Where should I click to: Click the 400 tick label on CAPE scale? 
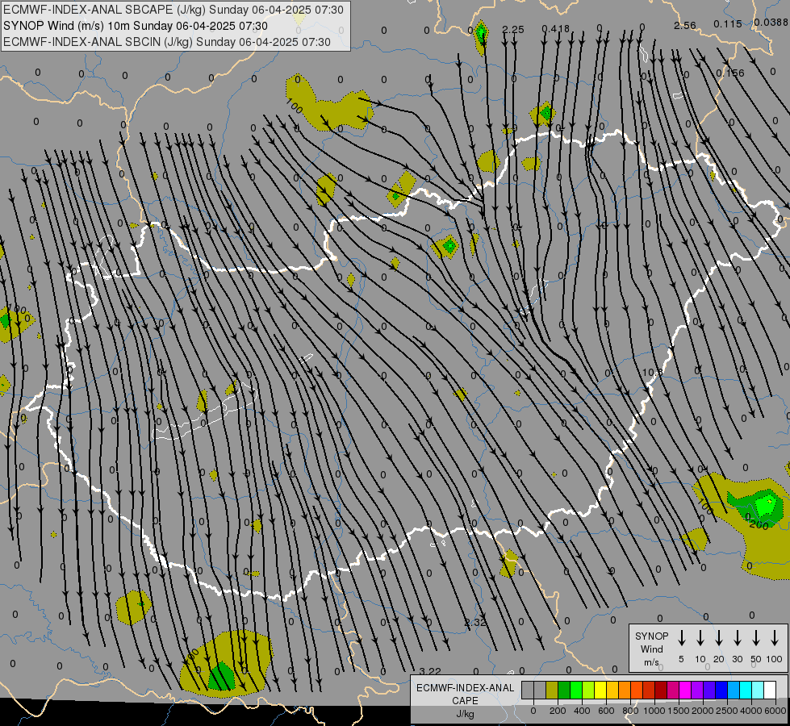[582, 711]
